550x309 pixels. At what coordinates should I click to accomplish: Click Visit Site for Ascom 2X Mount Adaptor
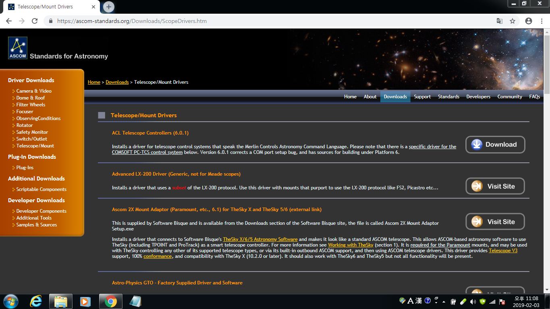click(x=495, y=222)
